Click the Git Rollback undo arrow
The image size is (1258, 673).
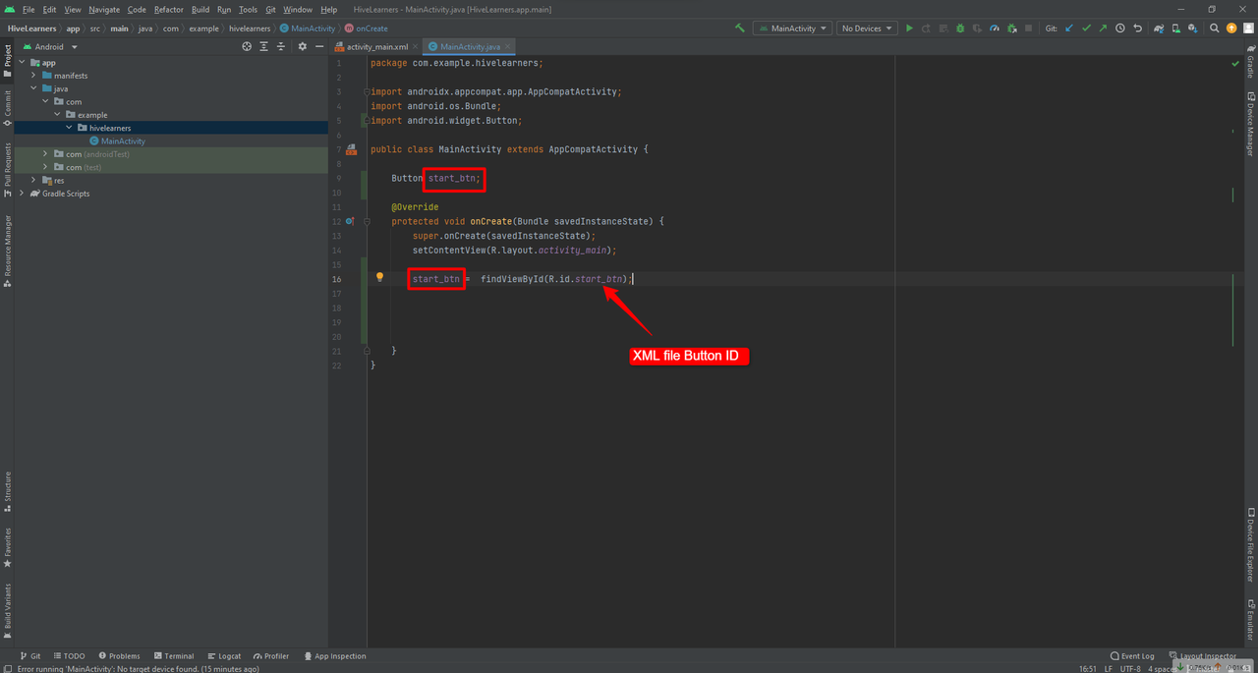(1138, 28)
